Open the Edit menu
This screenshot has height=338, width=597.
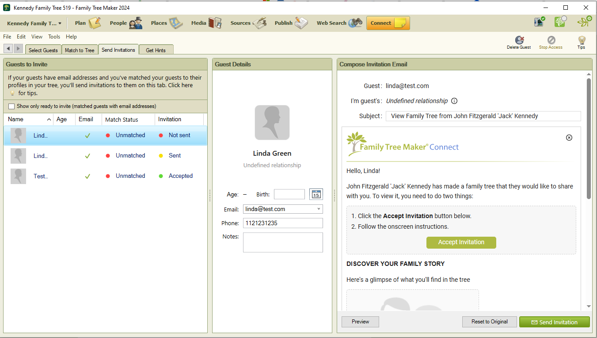(21, 37)
